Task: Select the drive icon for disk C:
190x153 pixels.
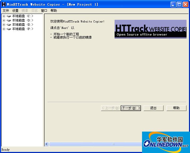Action: pos(9,16)
